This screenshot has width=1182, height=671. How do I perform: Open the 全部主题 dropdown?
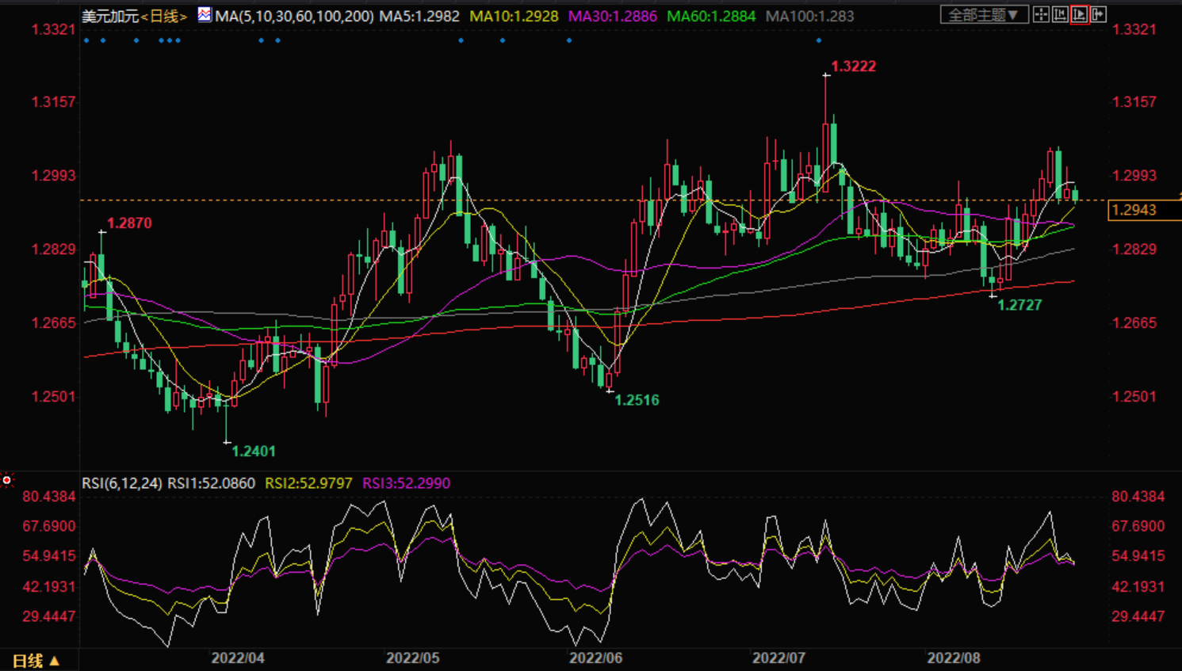pyautogui.click(x=984, y=15)
